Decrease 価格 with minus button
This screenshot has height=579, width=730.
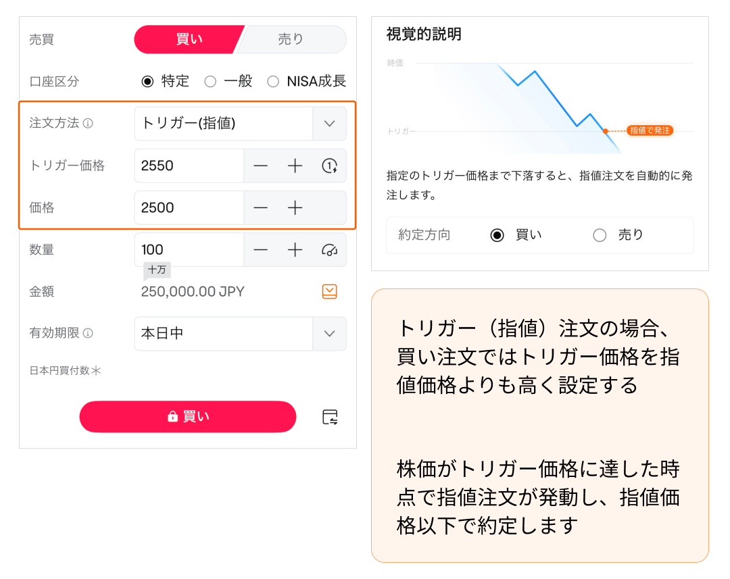click(x=260, y=208)
